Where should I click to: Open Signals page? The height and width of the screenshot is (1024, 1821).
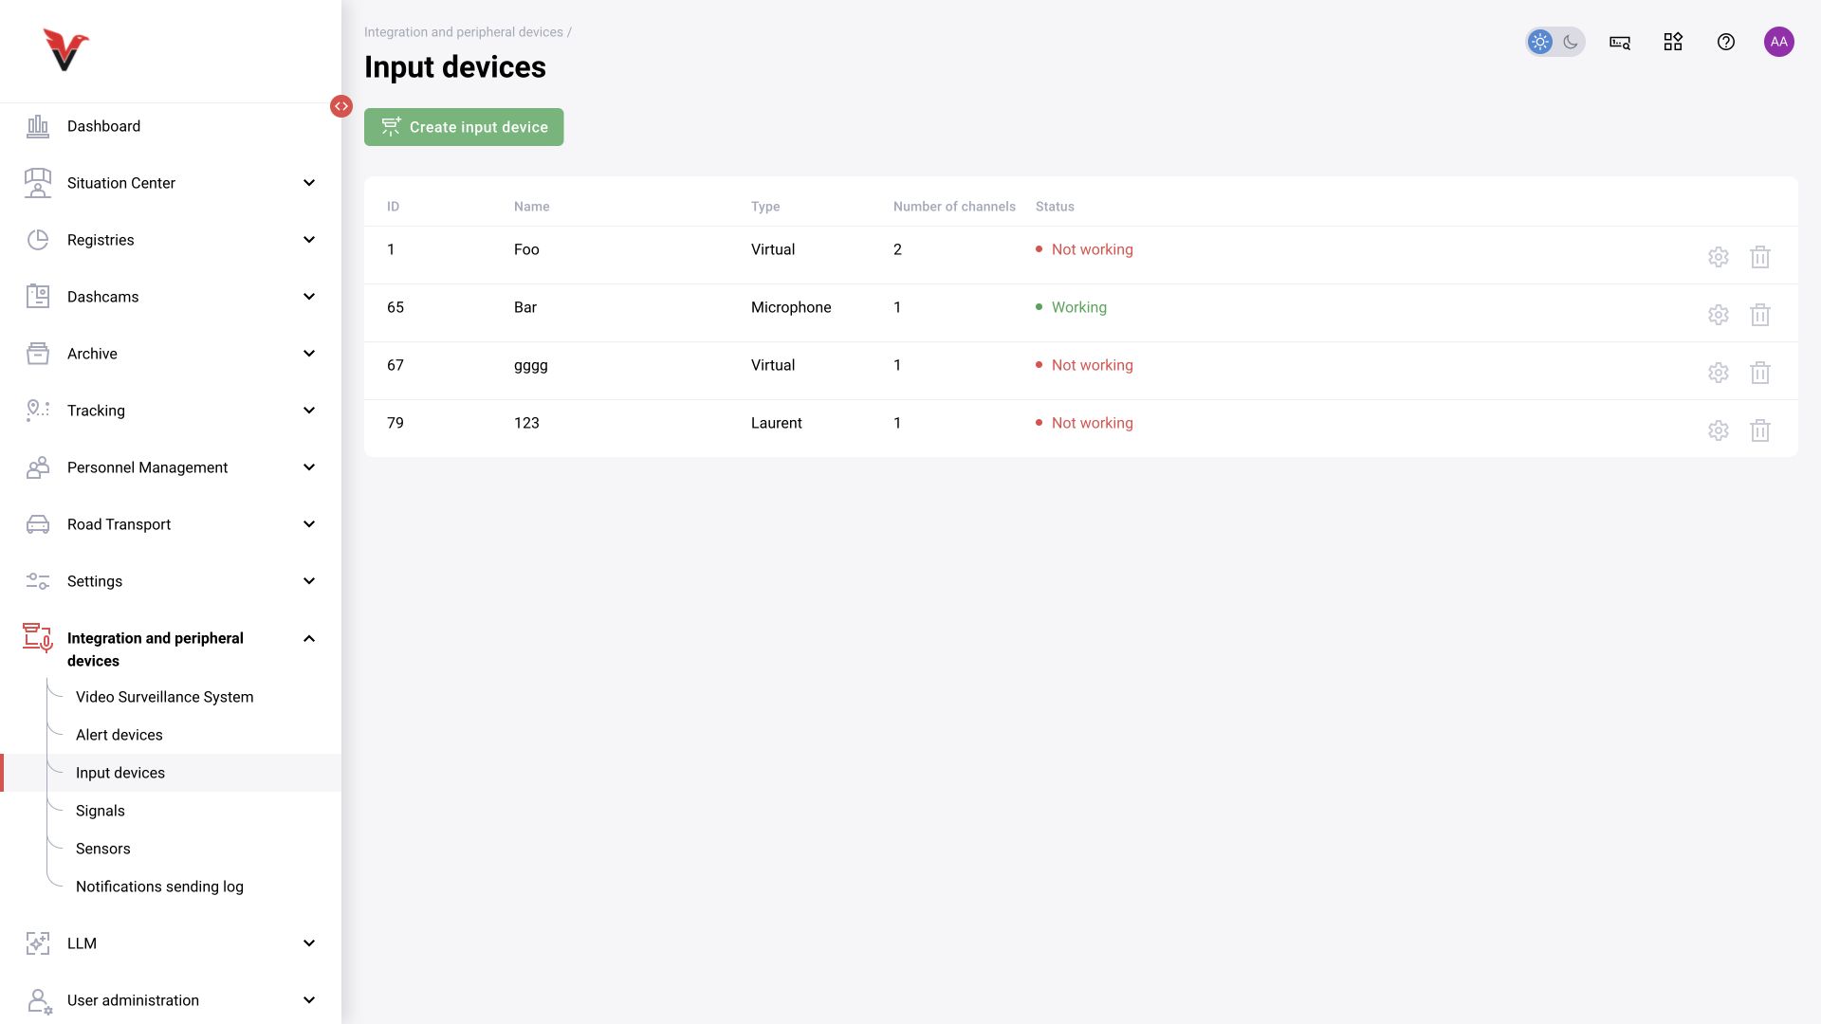pos(100,811)
